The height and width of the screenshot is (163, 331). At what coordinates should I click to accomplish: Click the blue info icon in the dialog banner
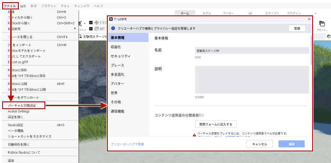pyautogui.click(x=113, y=28)
